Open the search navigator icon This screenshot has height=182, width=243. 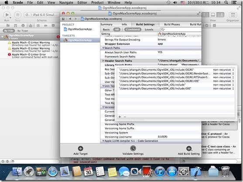click(x=23, y=26)
